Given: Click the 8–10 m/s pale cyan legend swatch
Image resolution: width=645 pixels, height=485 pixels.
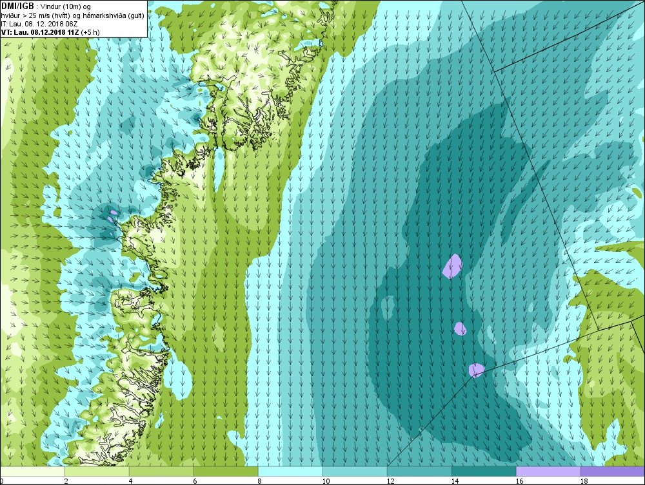Looking at the screenshot, I should 290,471.
